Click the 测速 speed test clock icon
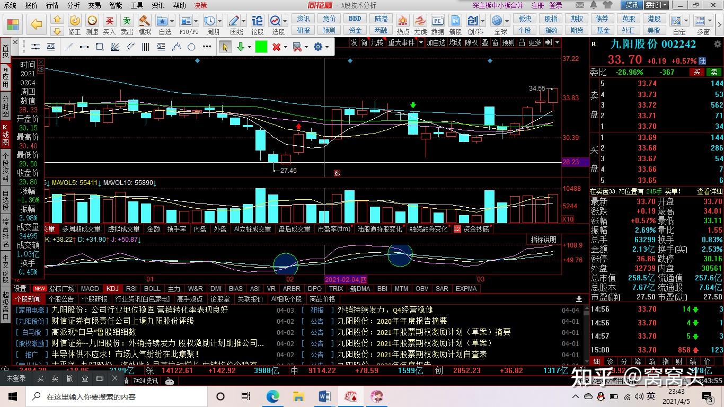The image size is (724, 407). click(x=92, y=24)
